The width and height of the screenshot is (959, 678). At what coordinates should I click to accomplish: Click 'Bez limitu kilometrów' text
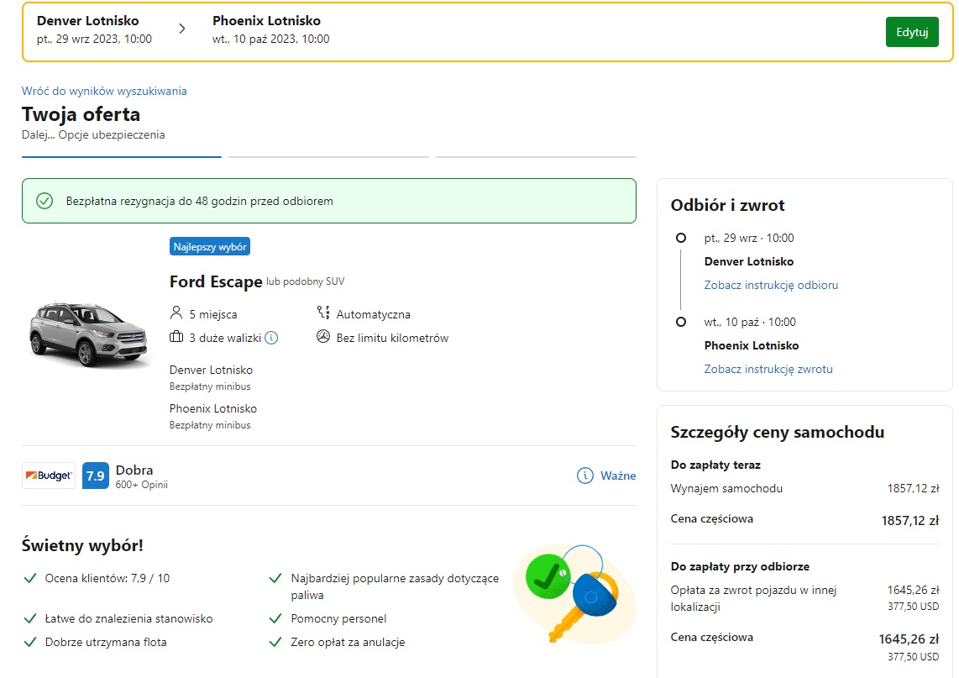pyautogui.click(x=392, y=338)
